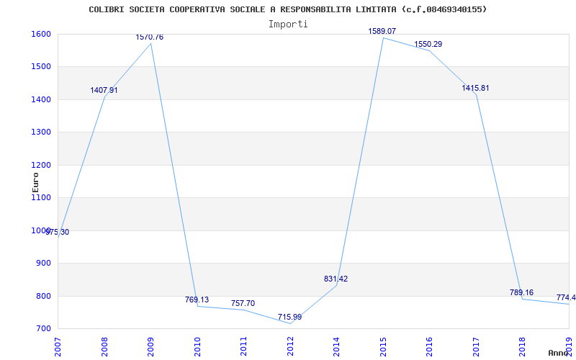Click y-axis value 700
This screenshot has width=576, height=360.
click(43, 329)
